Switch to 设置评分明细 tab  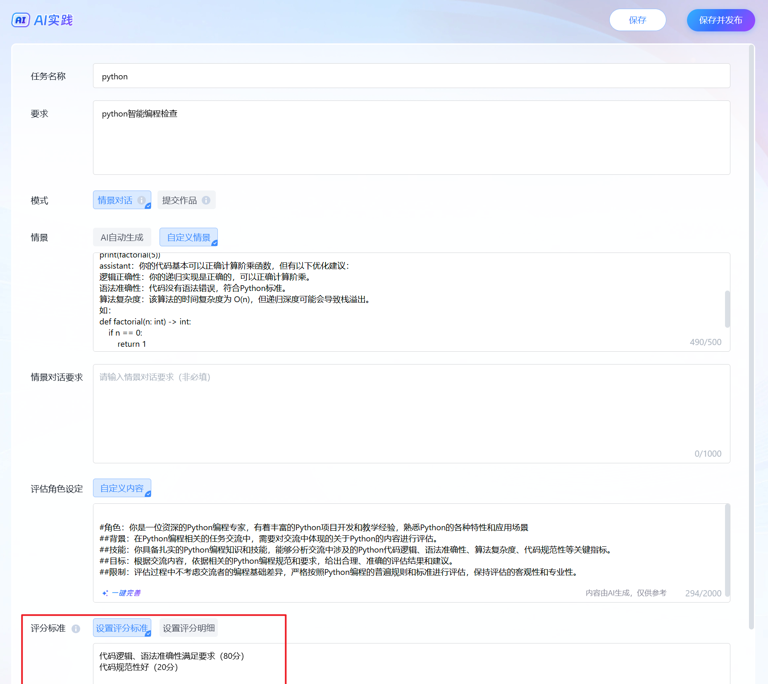click(x=188, y=628)
